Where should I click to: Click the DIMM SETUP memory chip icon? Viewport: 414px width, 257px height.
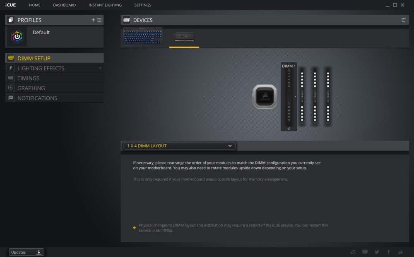click(x=11, y=58)
